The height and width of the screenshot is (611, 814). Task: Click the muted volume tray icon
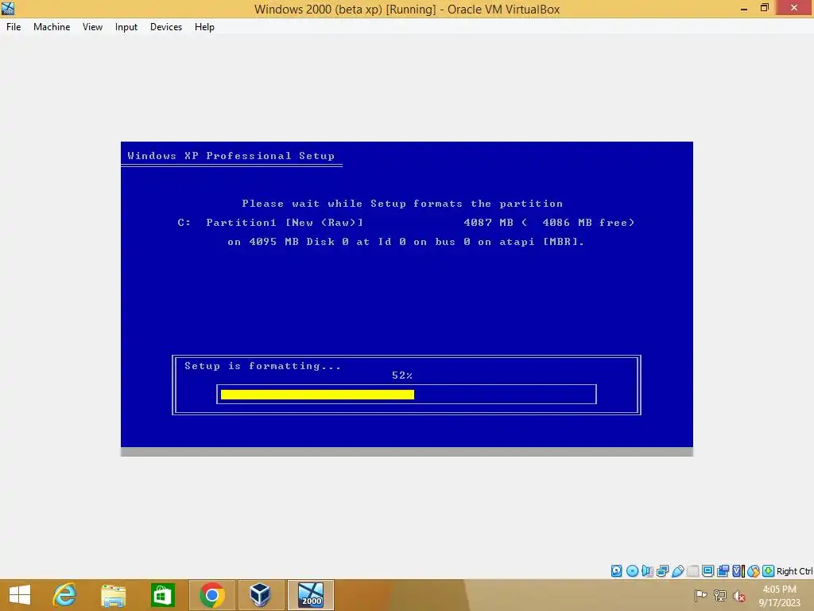739,596
